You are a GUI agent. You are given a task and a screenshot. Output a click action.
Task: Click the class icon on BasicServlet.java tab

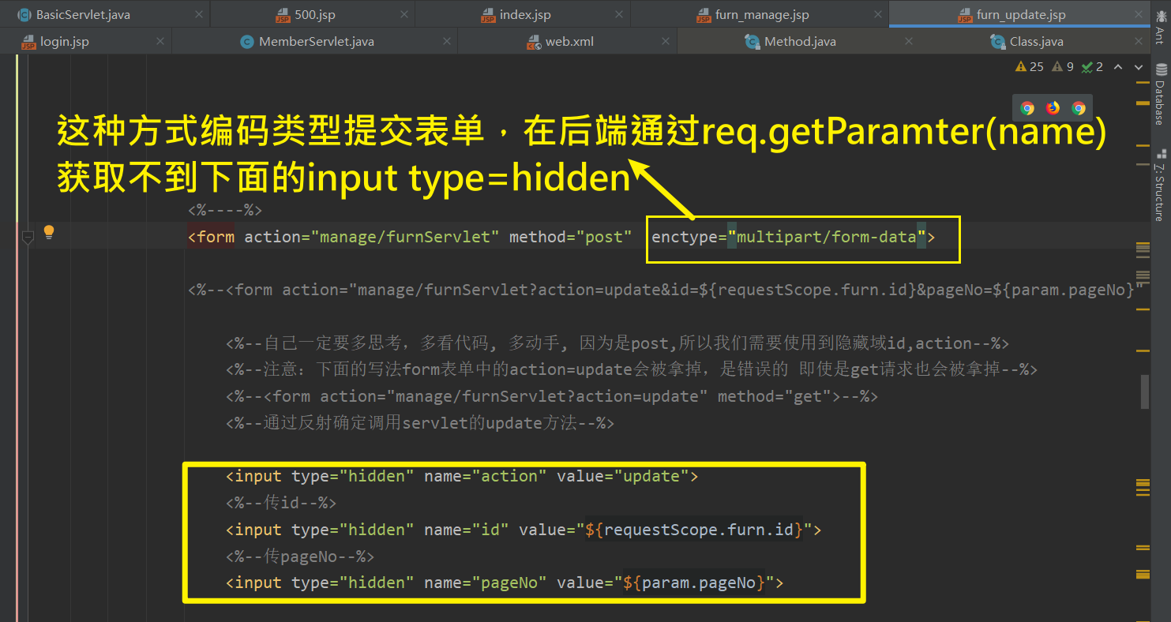pyautogui.click(x=24, y=15)
